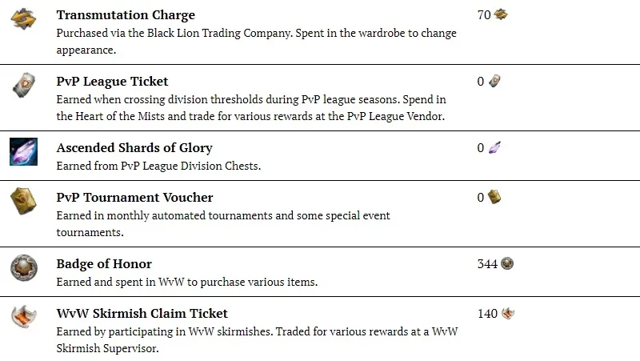
Task: Open the Transmutation Charge title
Action: click(126, 15)
